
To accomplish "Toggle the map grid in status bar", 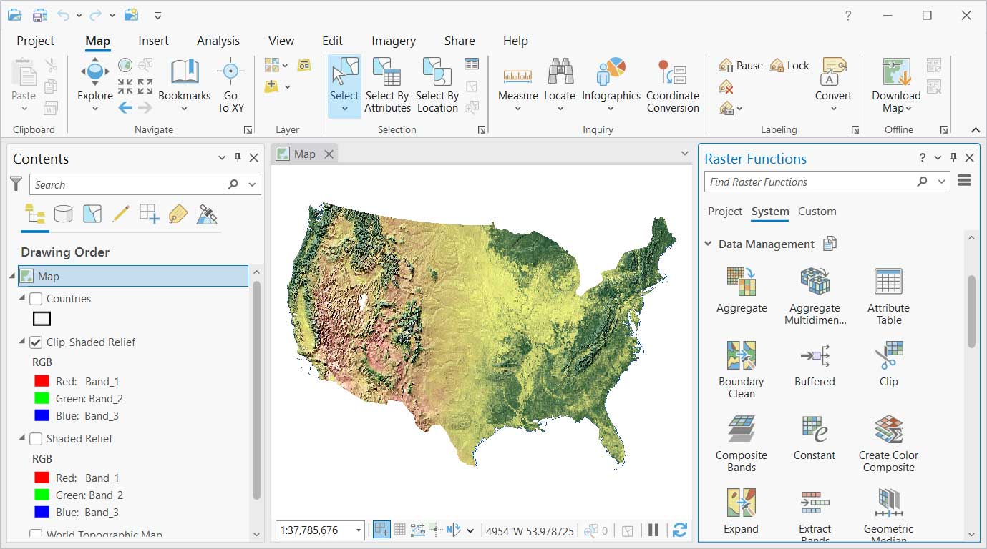I will click(399, 530).
